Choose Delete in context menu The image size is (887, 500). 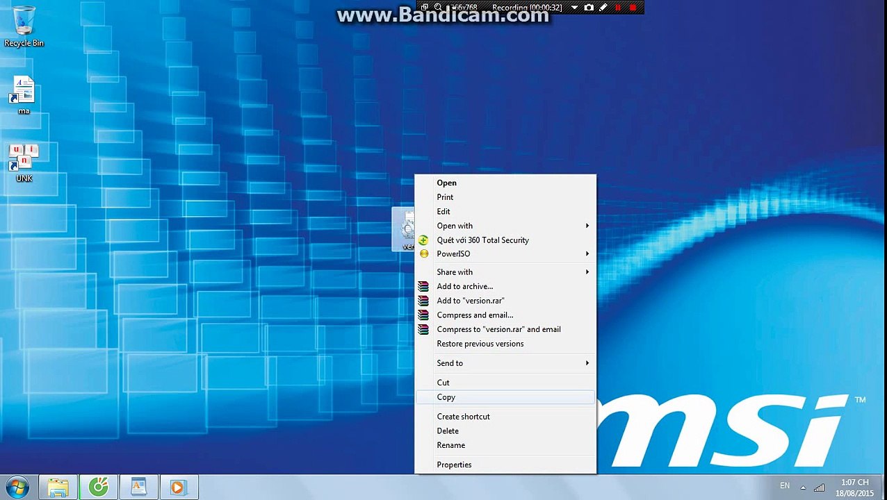505,431
